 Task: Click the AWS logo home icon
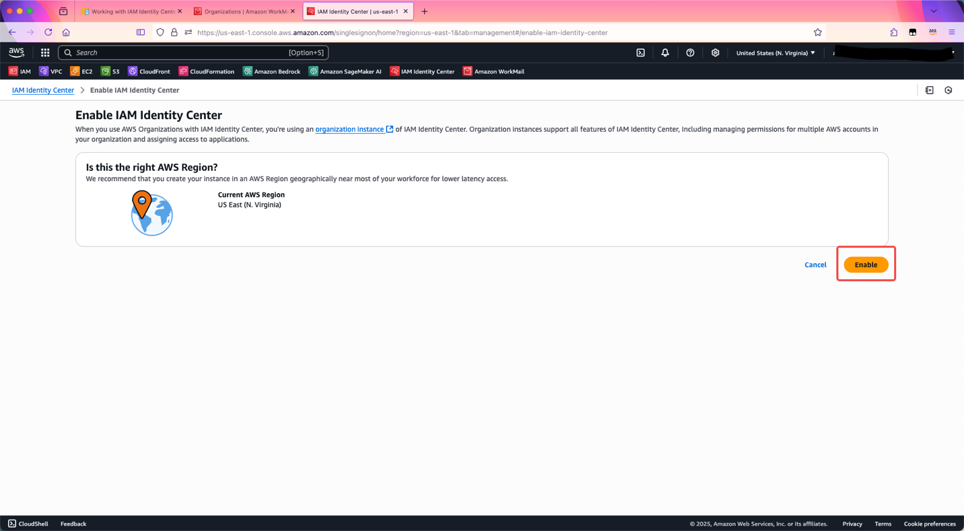(16, 52)
